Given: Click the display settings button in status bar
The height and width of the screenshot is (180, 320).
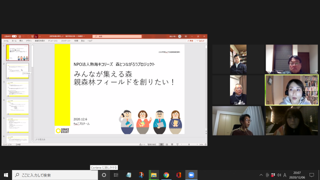Looking at the screenshot, I should (x=152, y=144).
